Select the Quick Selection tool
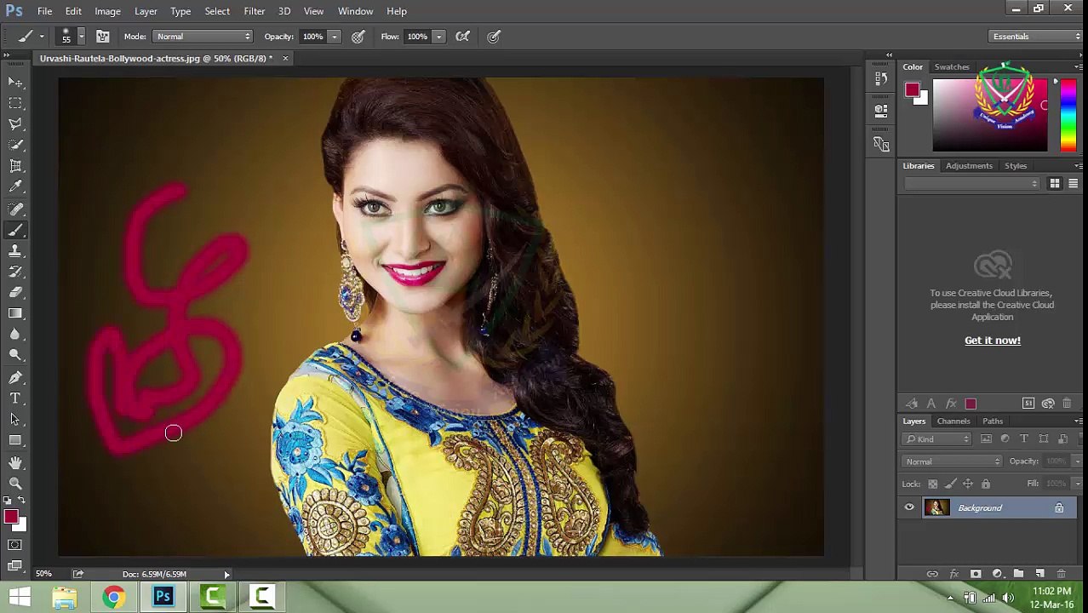This screenshot has height=613, width=1088. point(15,145)
